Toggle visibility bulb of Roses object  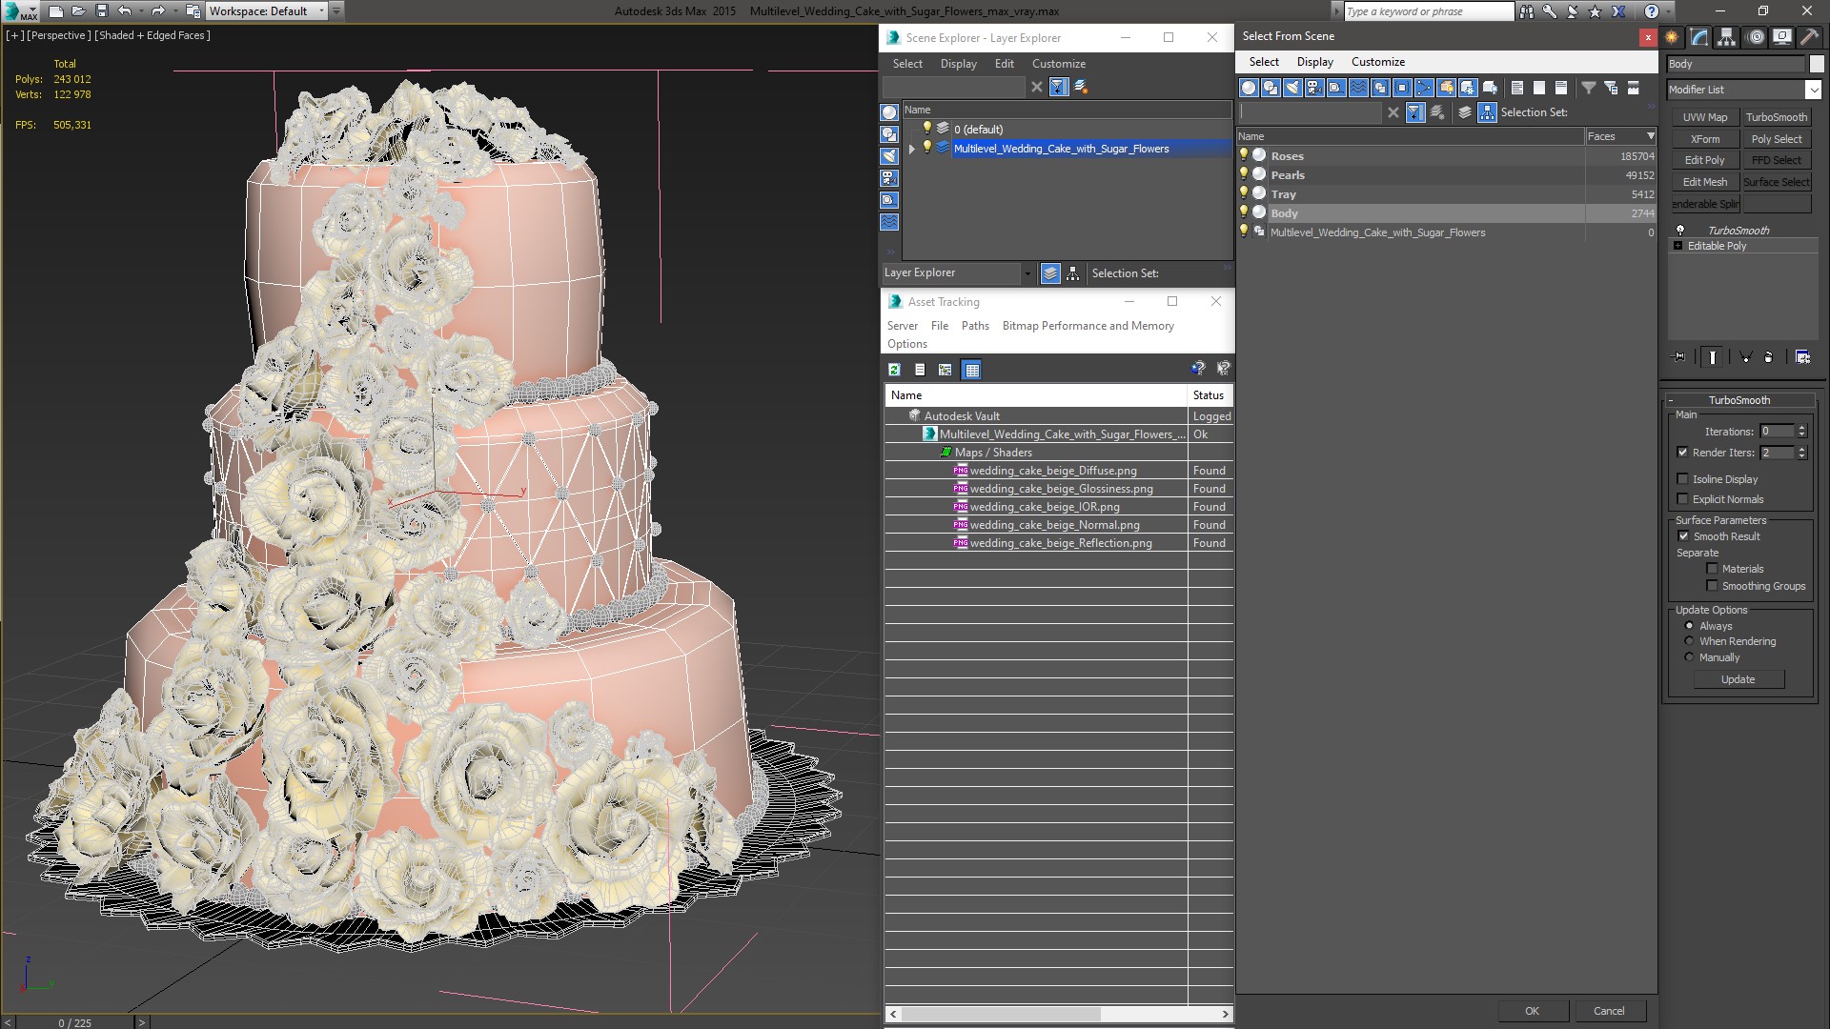[x=1244, y=154]
